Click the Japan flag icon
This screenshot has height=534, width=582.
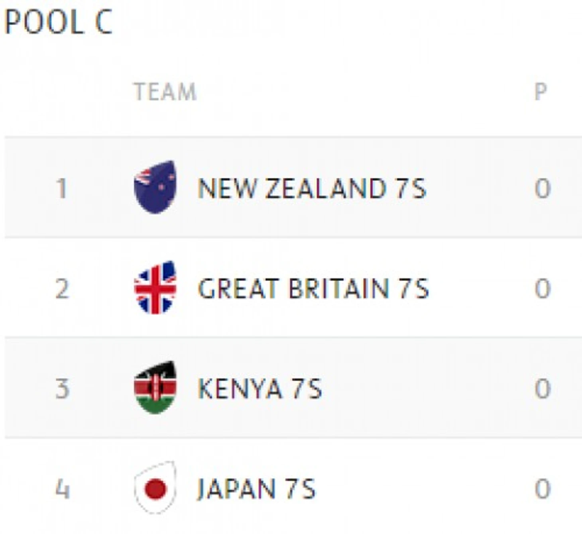pos(155,488)
